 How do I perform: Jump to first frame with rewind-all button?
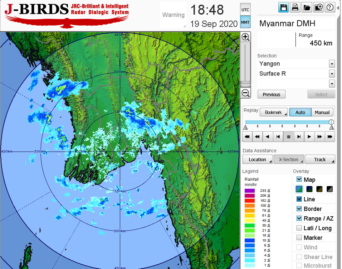click(246, 136)
